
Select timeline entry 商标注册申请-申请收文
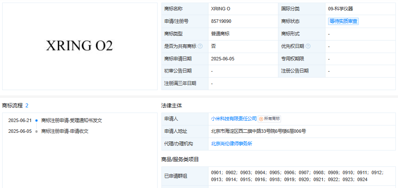point(65,131)
